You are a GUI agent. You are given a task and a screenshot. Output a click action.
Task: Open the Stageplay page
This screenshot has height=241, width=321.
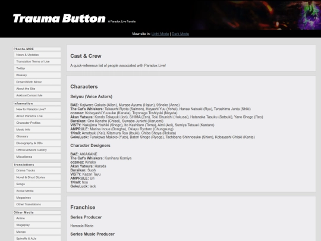[37, 225]
